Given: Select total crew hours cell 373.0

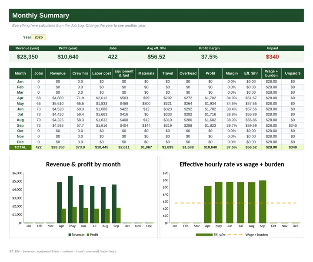Looking at the screenshot, I should tap(80, 147).
